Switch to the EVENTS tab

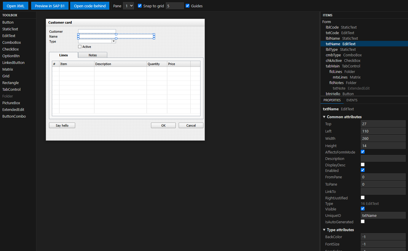pos(352,100)
